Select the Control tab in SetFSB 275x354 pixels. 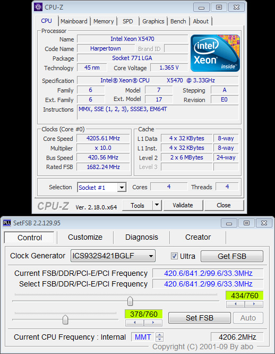[29, 238]
